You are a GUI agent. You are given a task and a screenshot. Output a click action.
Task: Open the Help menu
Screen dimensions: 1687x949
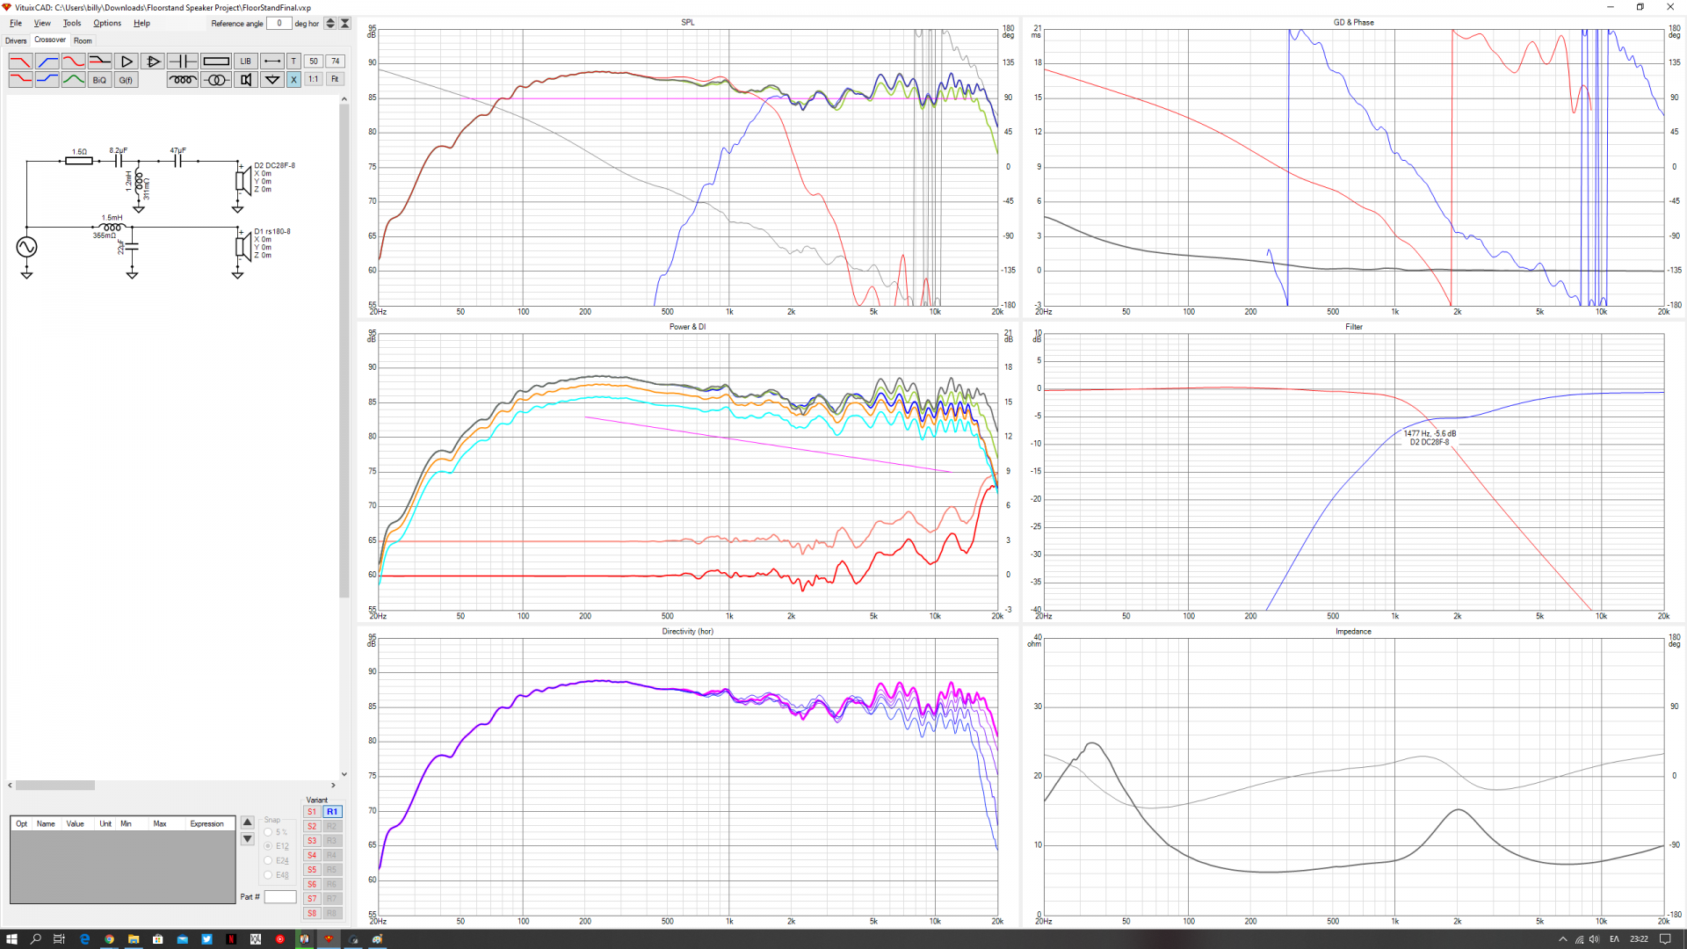point(142,24)
